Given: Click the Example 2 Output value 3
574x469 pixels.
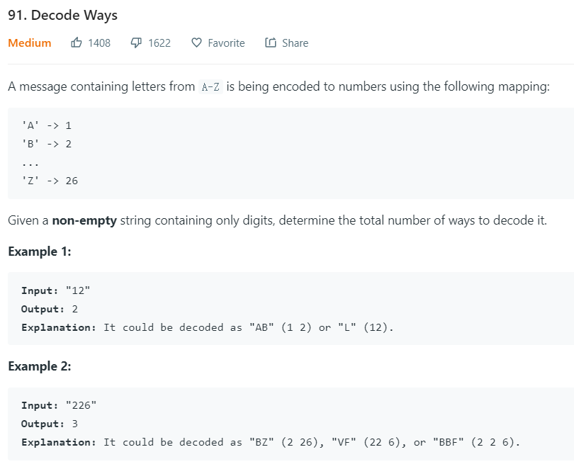Looking at the screenshot, I should 74,424.
